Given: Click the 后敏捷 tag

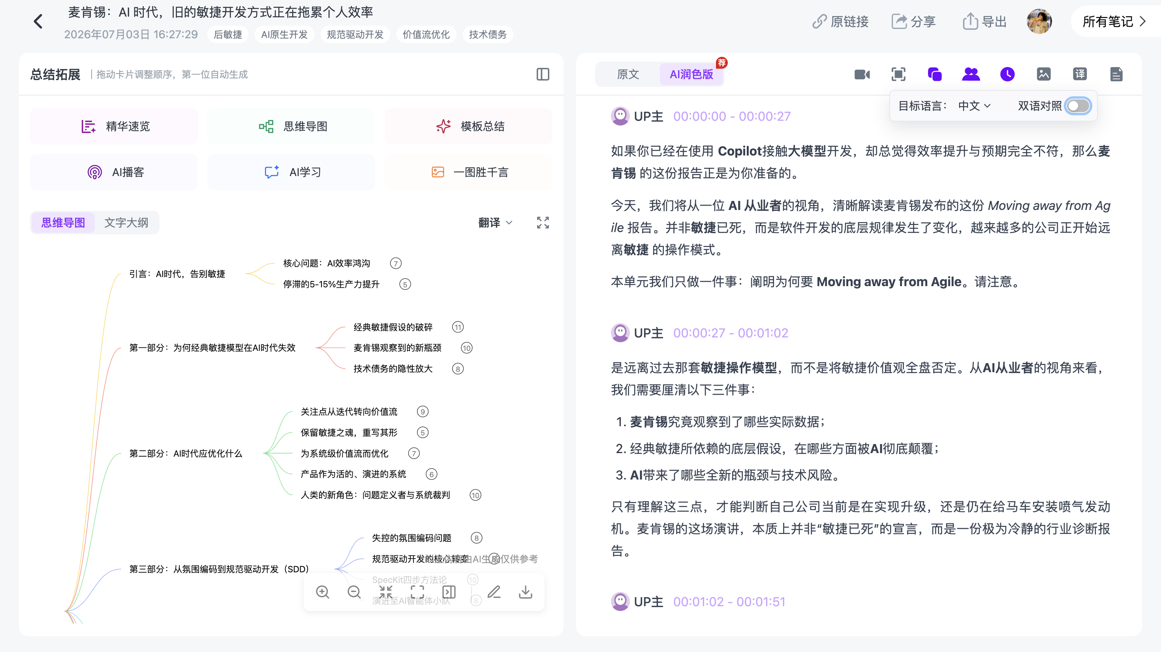Looking at the screenshot, I should point(227,34).
